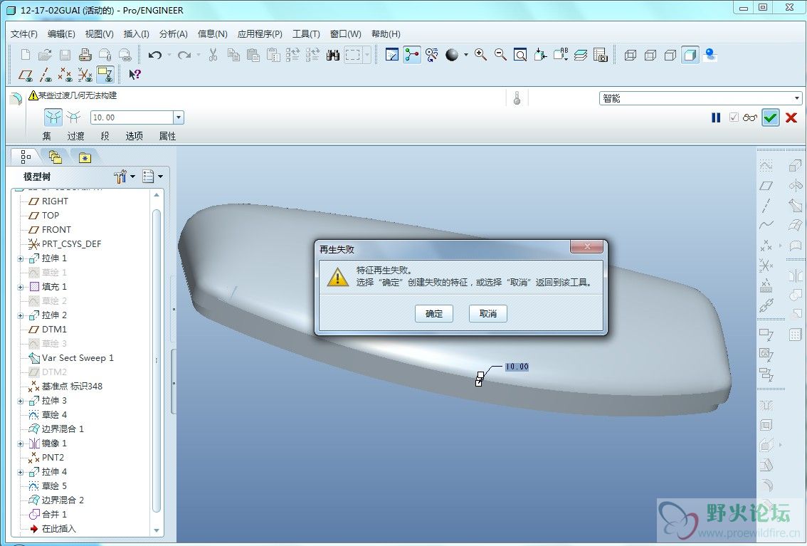The image size is (807, 546).
Task: Select the Zoom Out magnifier
Action: pyautogui.click(x=500, y=55)
